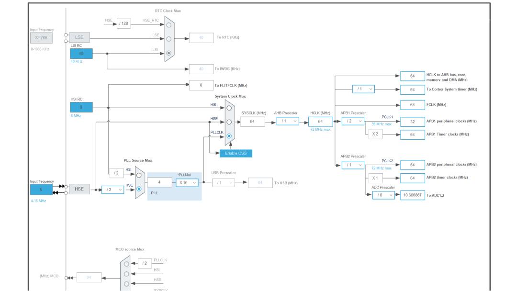Click the SYSCLK (MHz) value box
Image resolution: width=517 pixels, height=291 pixels.
(252, 122)
